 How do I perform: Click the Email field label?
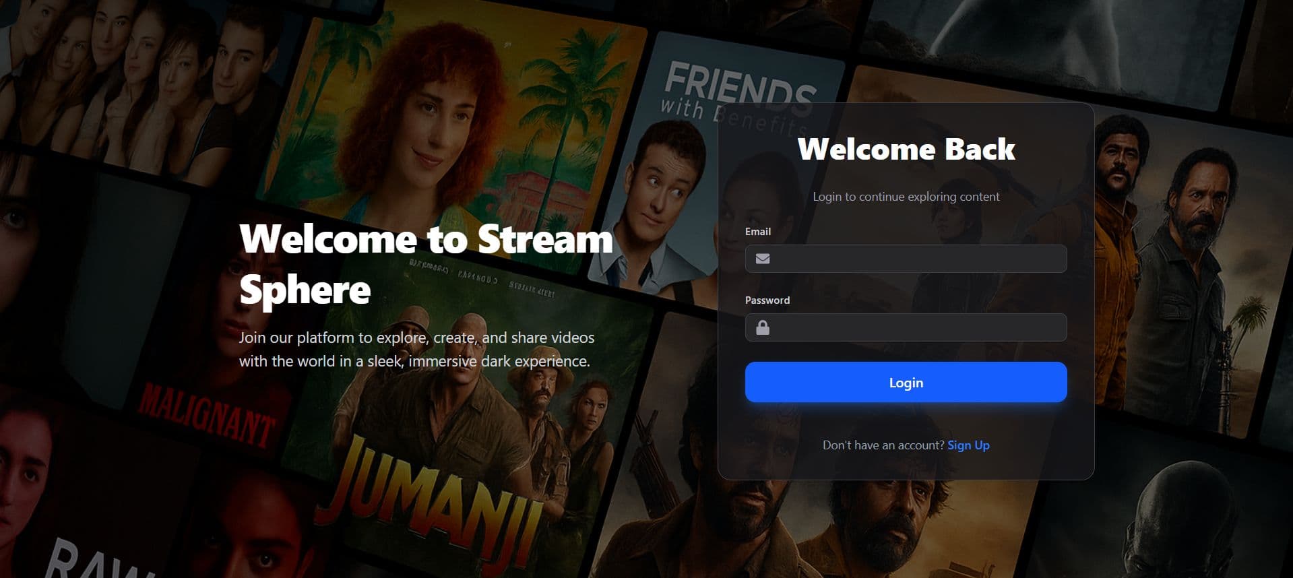point(758,231)
